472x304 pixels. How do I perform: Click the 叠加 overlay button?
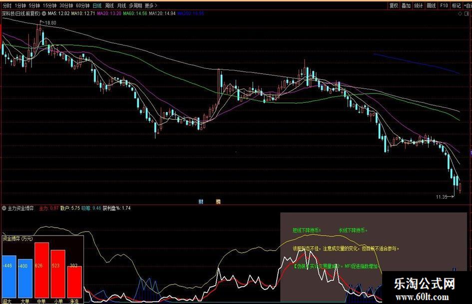[x=406, y=5]
